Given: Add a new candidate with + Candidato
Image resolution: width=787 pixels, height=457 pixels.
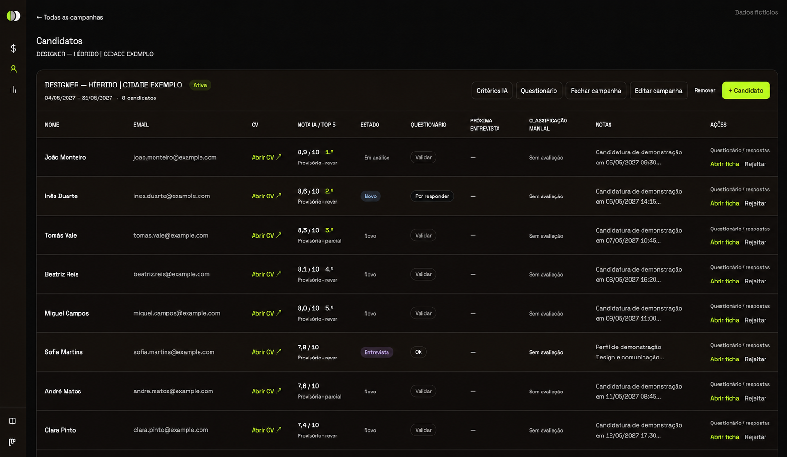Looking at the screenshot, I should coord(746,91).
